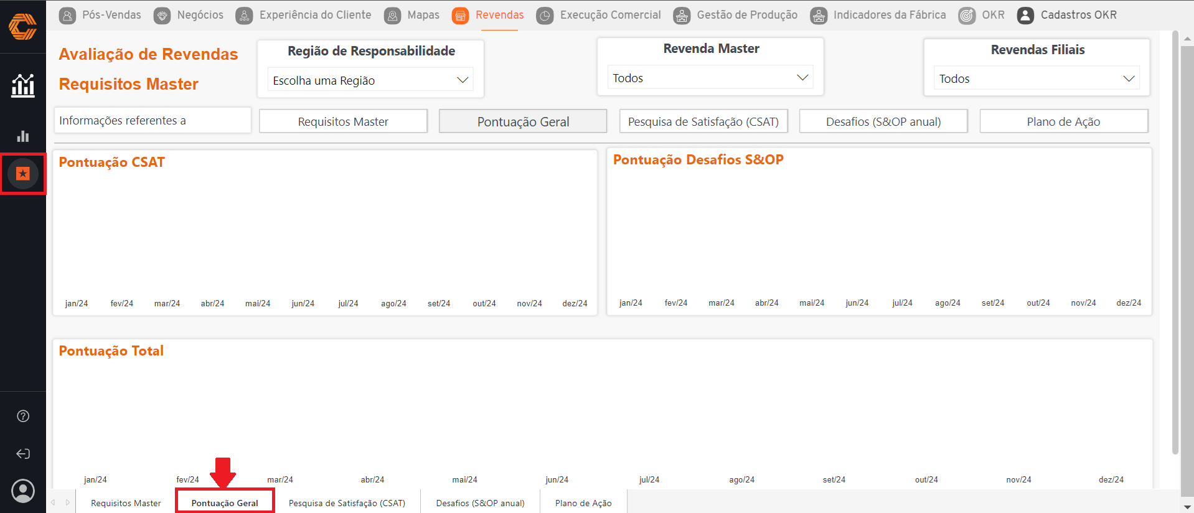1194x513 pixels.
Task: Open the Negócios menu
Action: tap(200, 15)
